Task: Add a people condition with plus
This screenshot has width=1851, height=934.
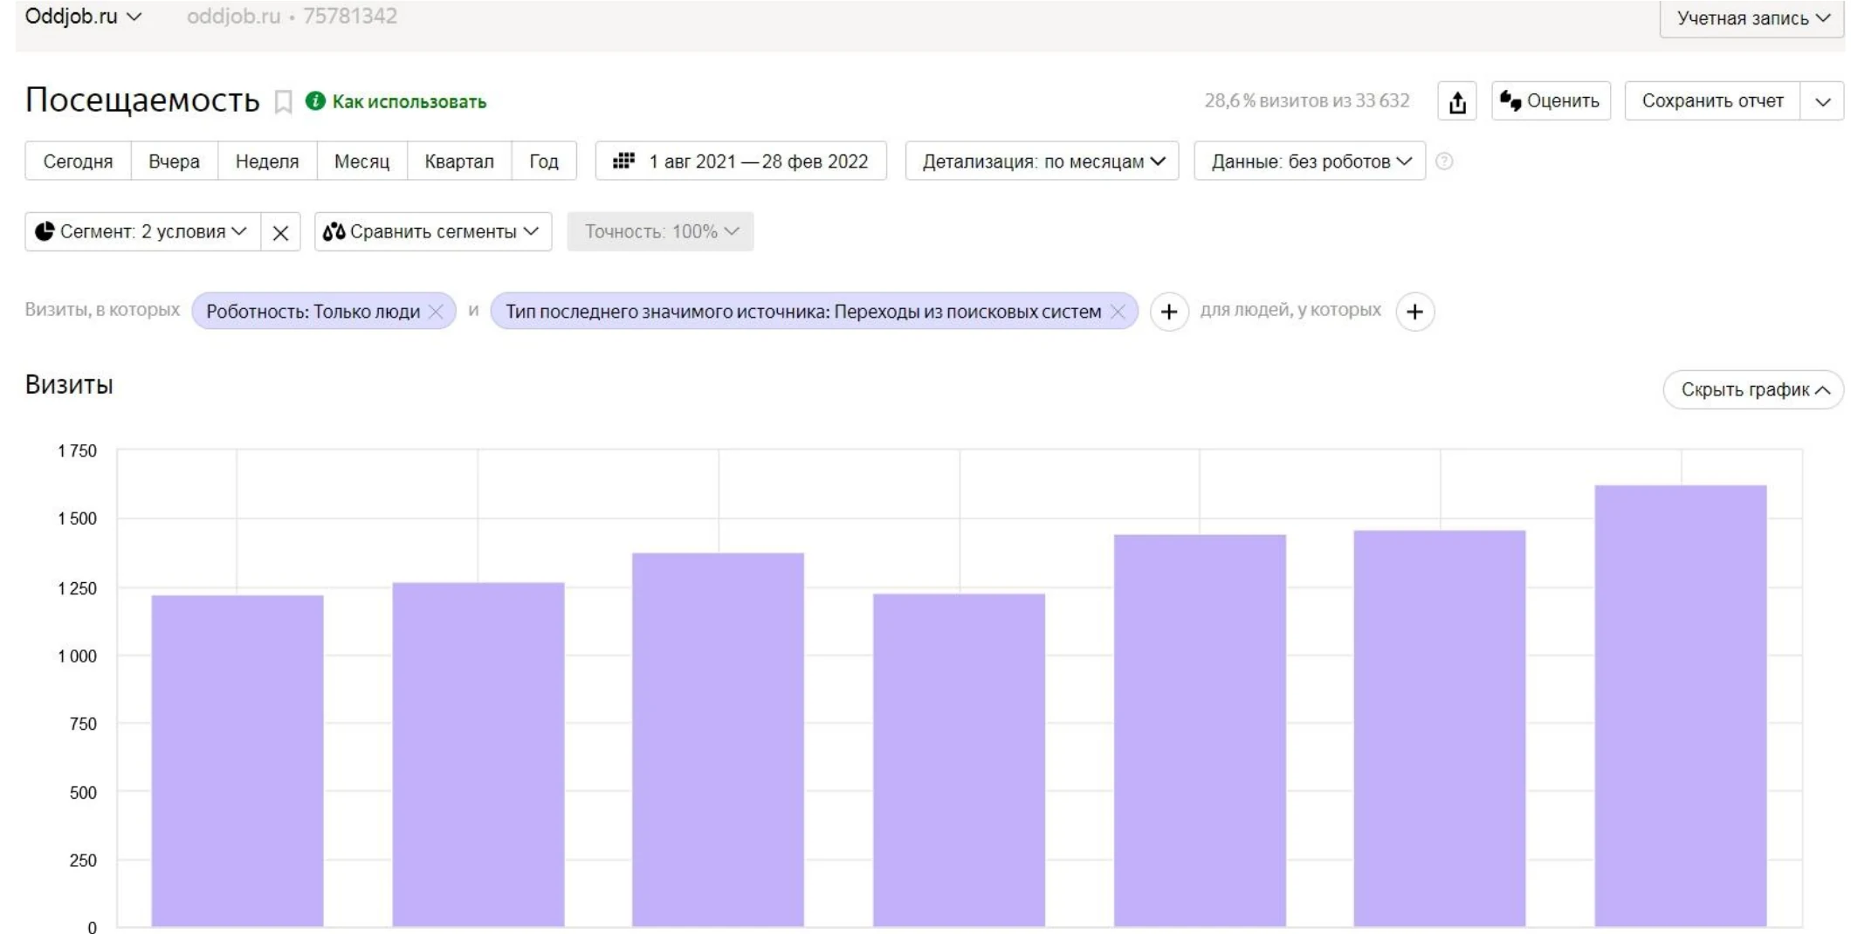Action: click(1414, 312)
